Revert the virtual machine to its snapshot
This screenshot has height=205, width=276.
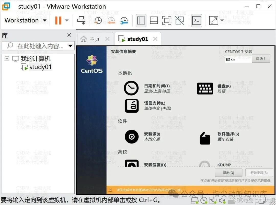[x=112, y=20]
